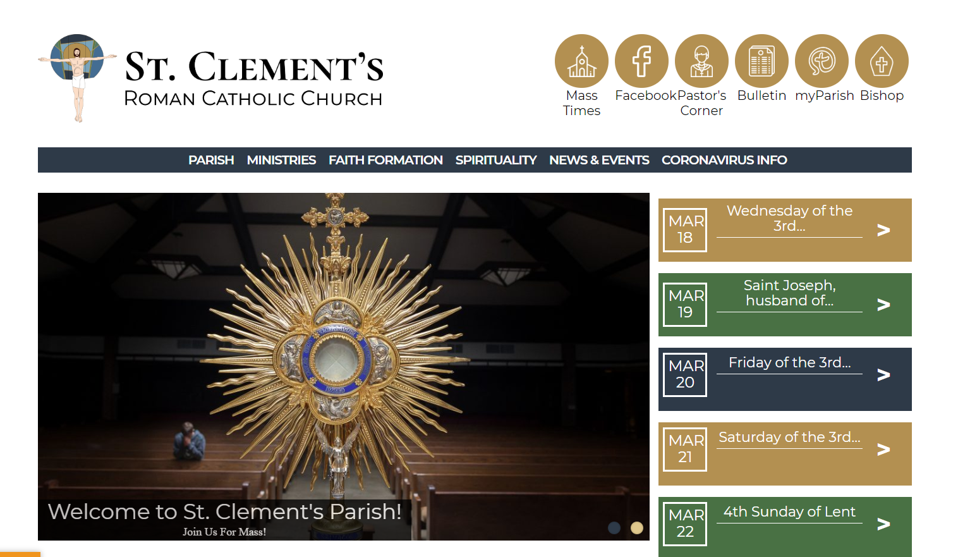Expand the Mar 19 Saint Joseph arrow
Screen dimensions: 958x557
click(883, 305)
